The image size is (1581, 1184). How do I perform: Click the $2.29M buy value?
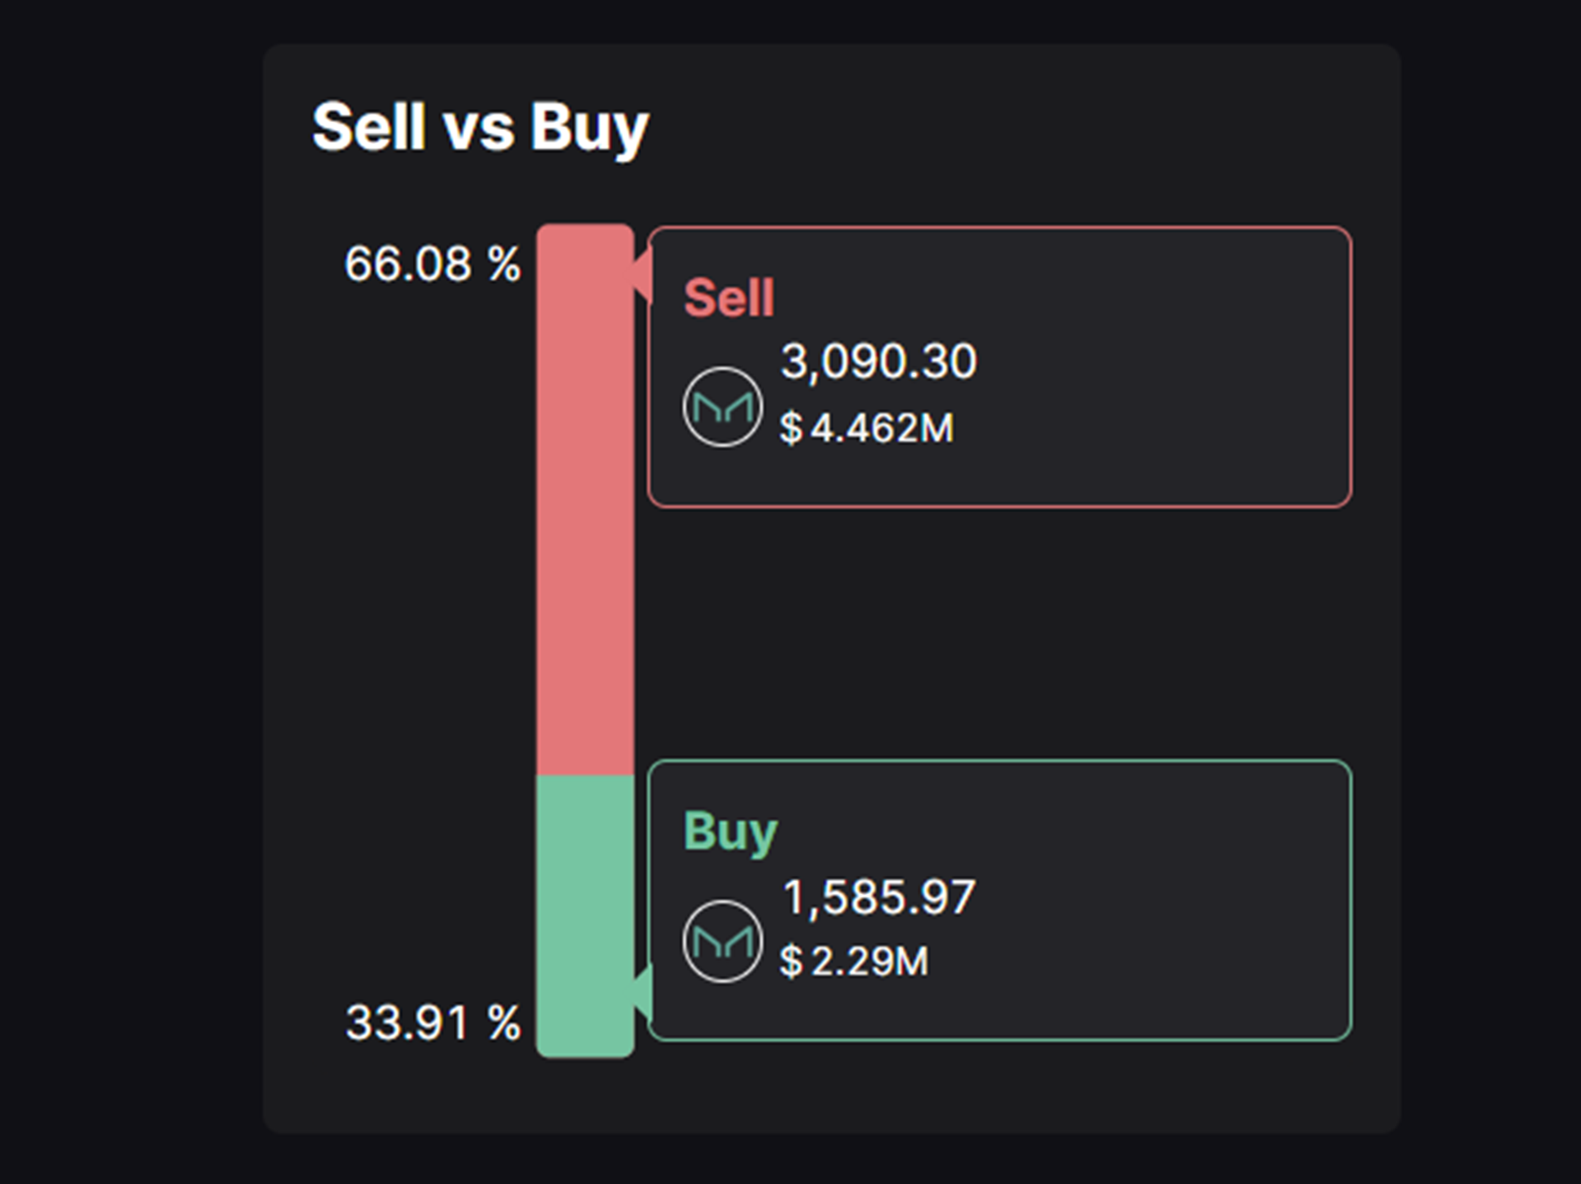click(x=854, y=961)
